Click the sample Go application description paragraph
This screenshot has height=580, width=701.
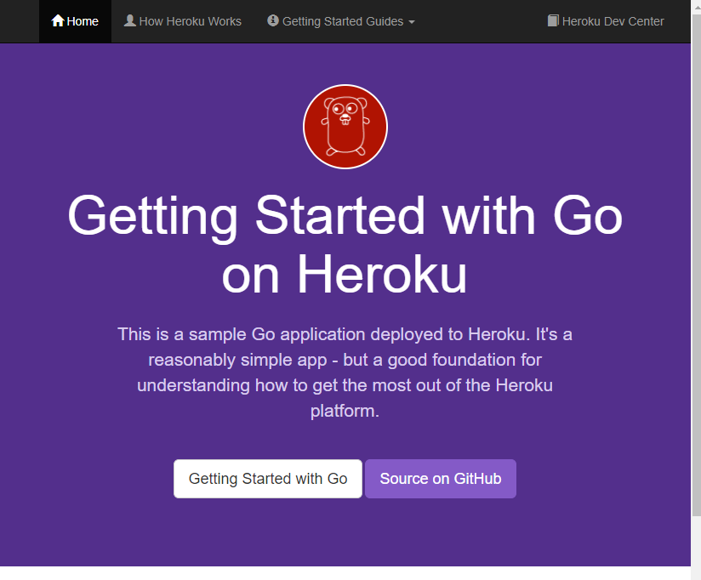pos(345,372)
